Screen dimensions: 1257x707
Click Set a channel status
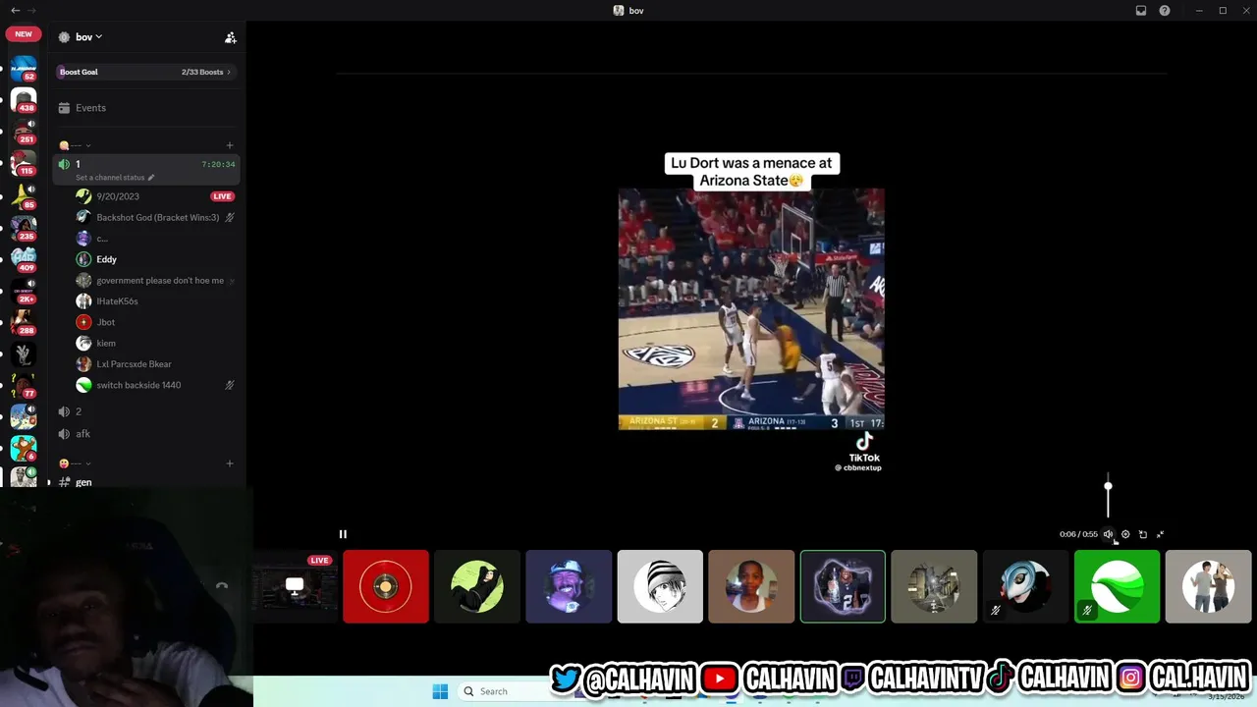[x=110, y=178]
